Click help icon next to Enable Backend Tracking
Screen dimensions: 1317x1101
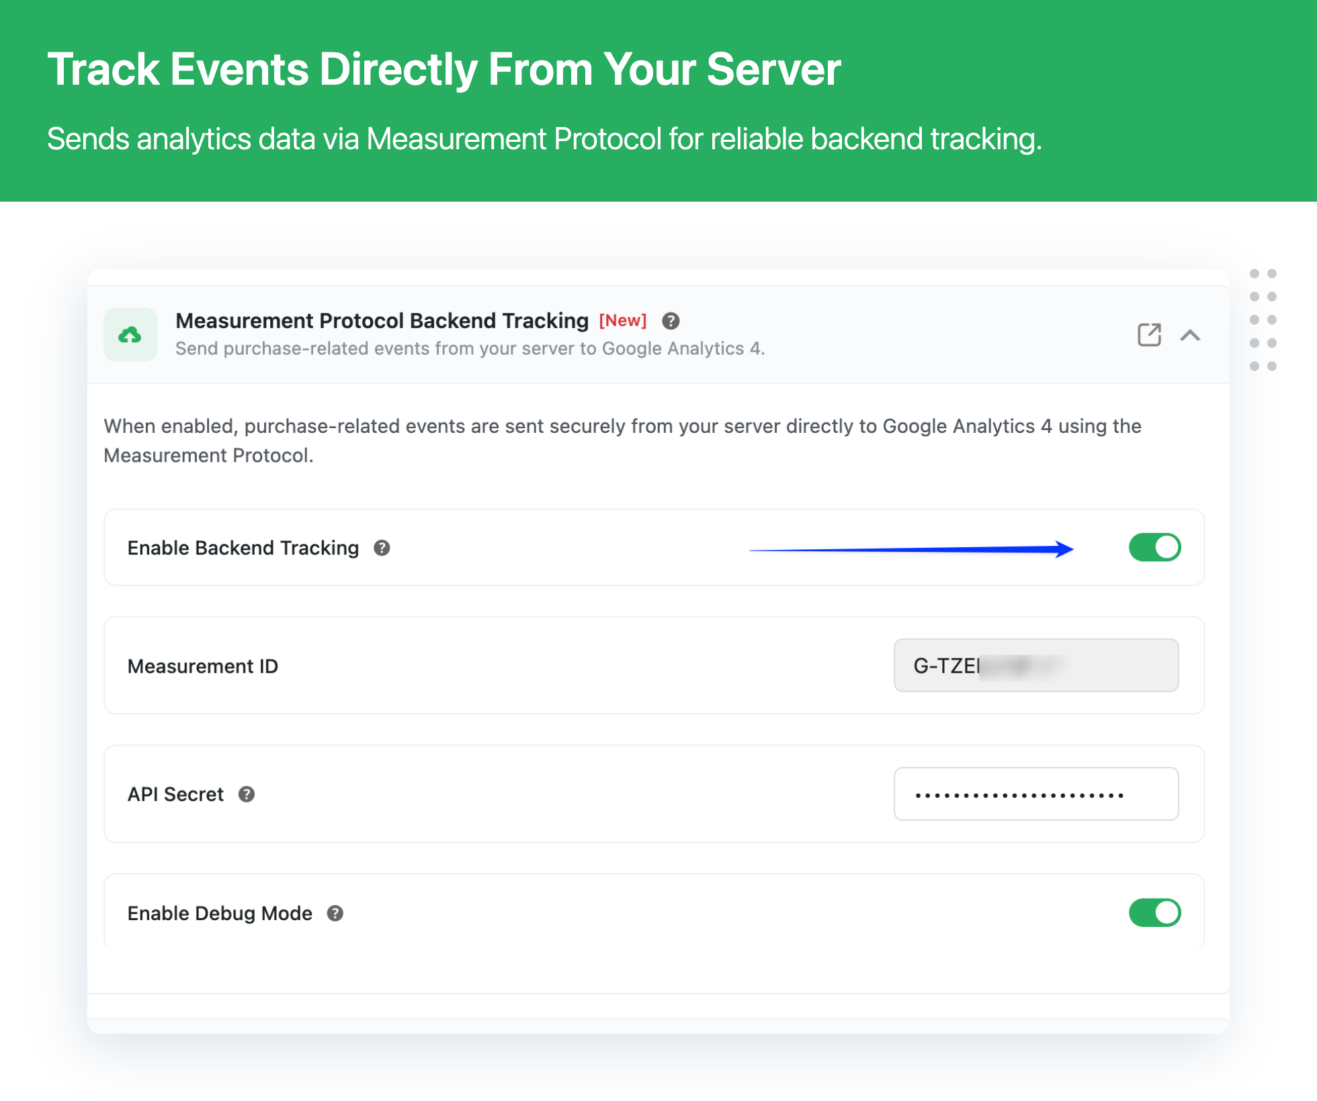pyautogui.click(x=382, y=548)
